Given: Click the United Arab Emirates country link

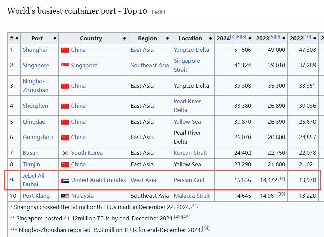Looking at the screenshot, I should [x=98, y=180].
